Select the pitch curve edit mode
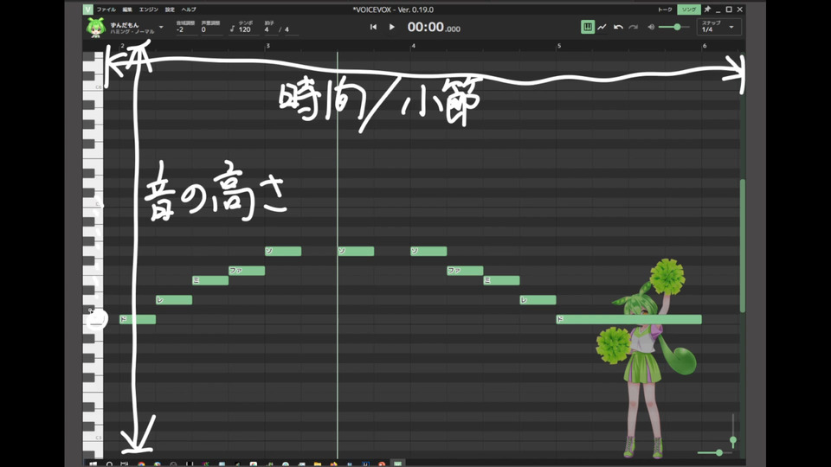 point(602,27)
